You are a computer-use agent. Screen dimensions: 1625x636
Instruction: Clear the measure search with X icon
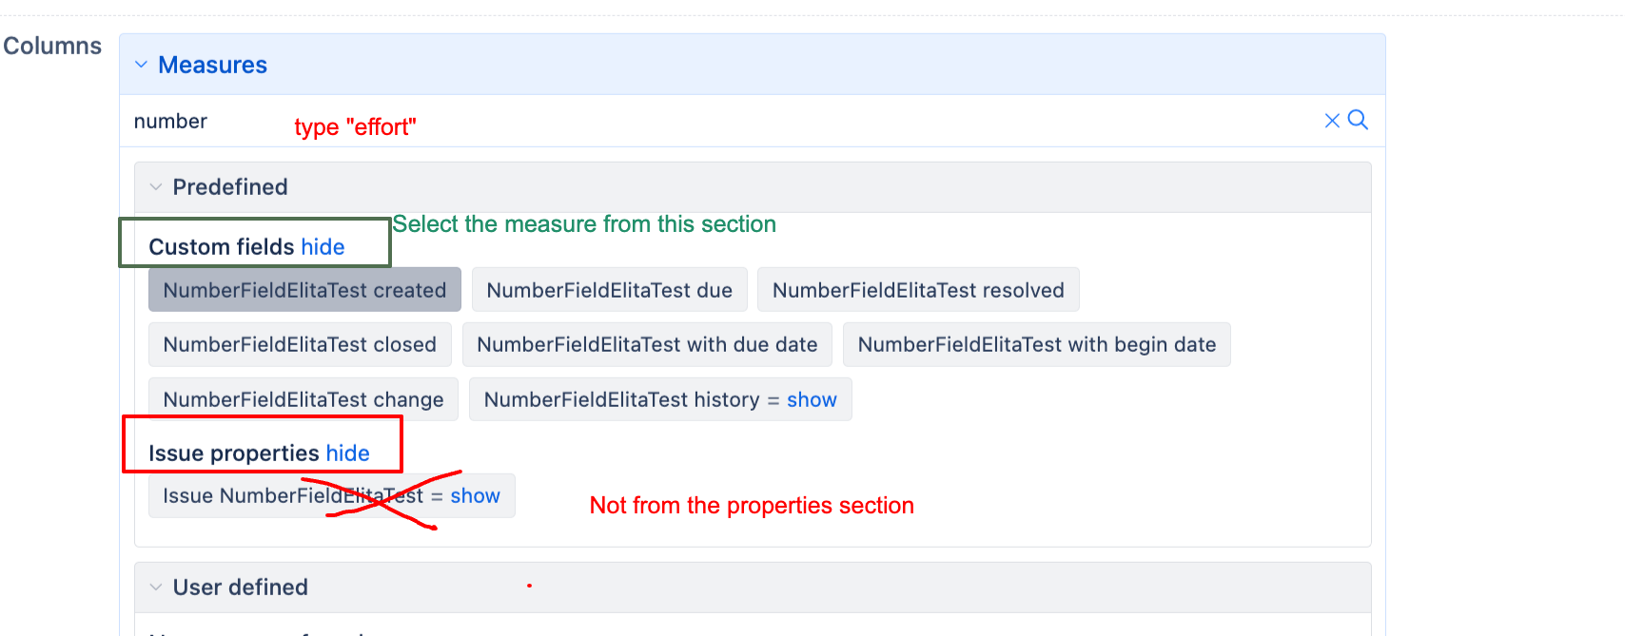pos(1332,121)
